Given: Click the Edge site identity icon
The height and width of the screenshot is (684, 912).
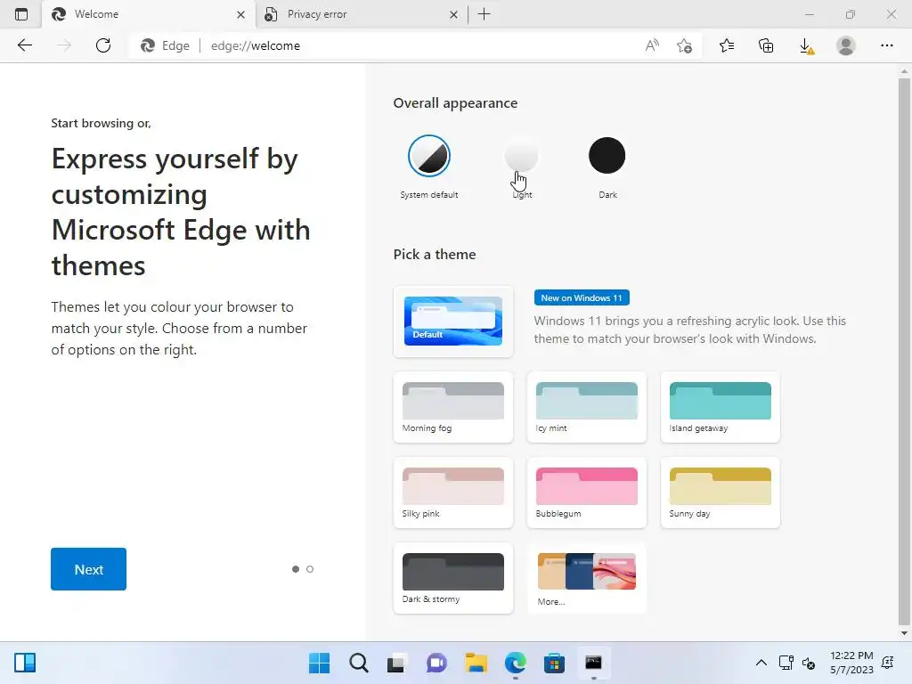Looking at the screenshot, I should pos(165,45).
